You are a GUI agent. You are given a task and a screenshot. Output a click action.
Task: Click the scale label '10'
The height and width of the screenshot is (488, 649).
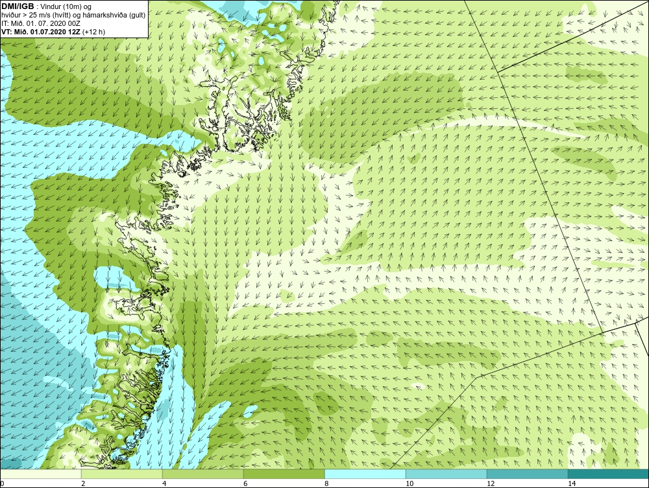click(x=410, y=483)
